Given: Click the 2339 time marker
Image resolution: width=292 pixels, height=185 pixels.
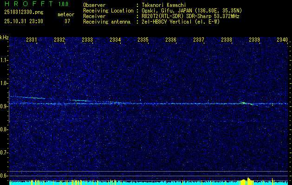Looking at the screenshot, I should tap(254, 40).
